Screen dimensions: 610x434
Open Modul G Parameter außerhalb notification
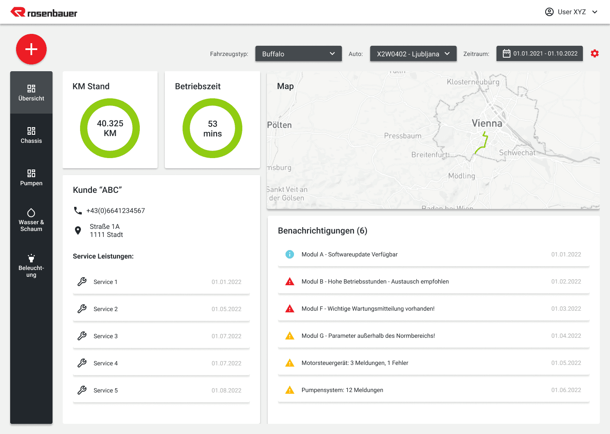tap(434, 336)
